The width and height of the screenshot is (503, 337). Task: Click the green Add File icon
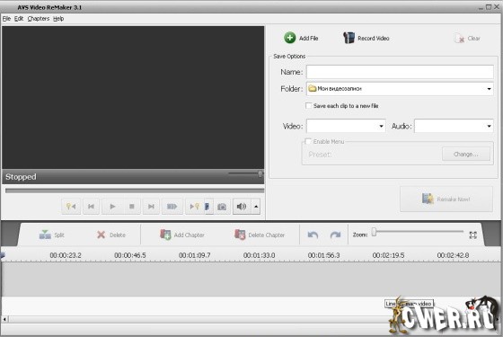click(x=289, y=38)
